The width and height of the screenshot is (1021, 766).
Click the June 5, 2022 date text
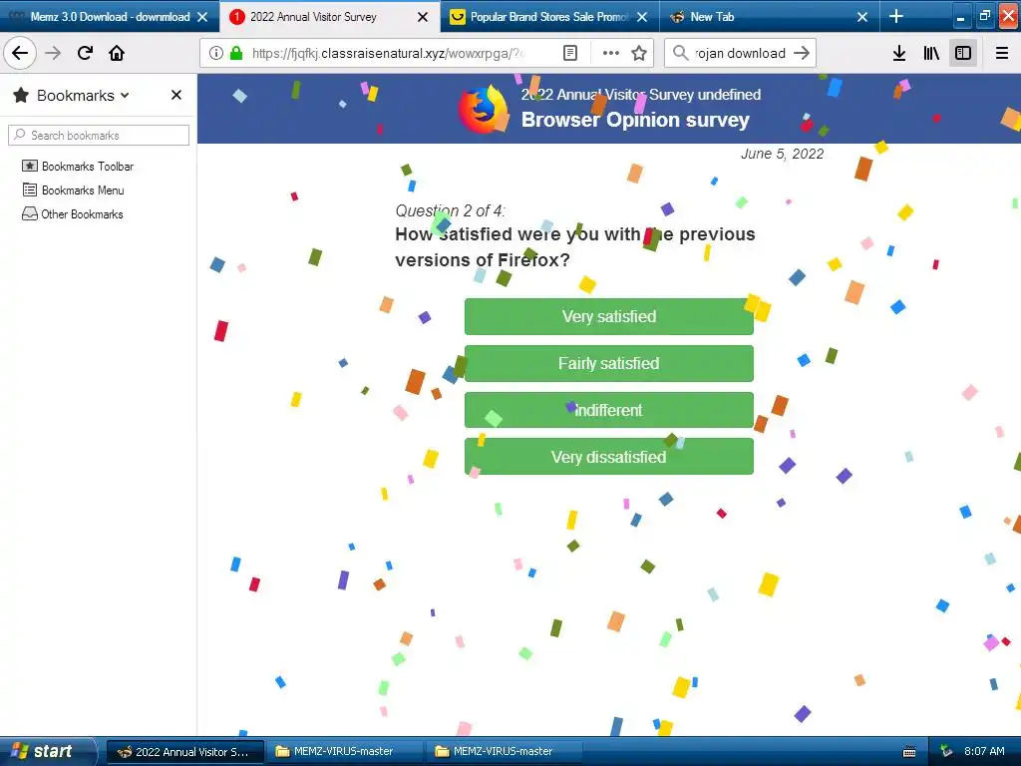tap(782, 154)
